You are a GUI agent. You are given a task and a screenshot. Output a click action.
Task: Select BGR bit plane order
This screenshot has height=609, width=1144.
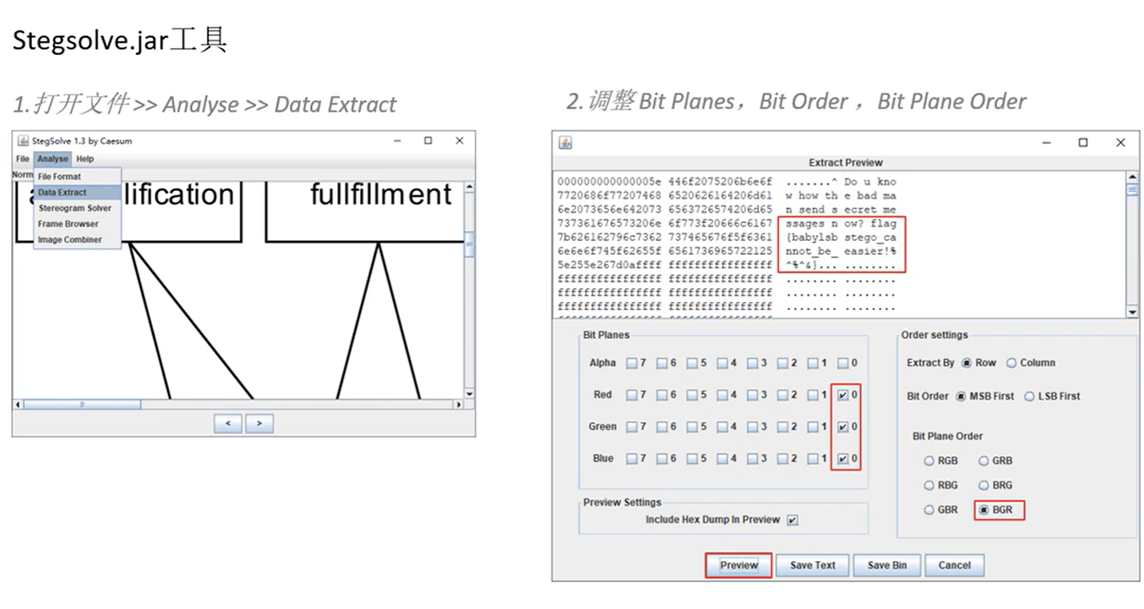[x=984, y=510]
